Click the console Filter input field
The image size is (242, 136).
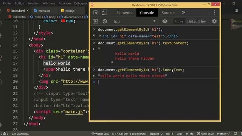[179, 22]
